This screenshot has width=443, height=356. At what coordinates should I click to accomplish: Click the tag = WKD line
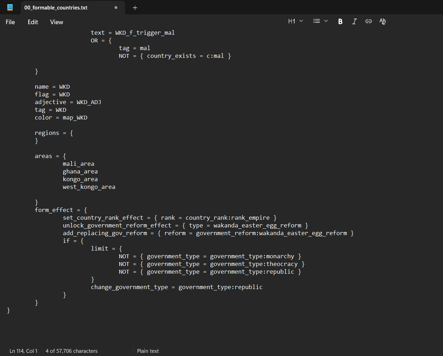point(51,110)
